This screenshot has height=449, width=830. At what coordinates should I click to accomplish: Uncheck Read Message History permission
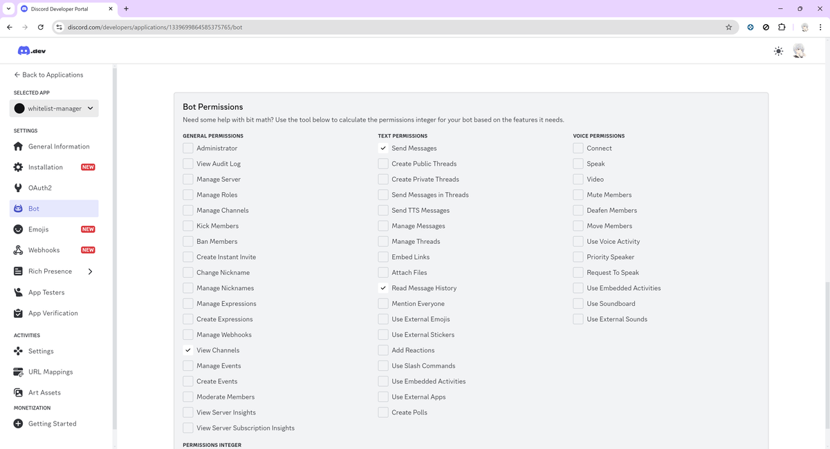tap(383, 288)
